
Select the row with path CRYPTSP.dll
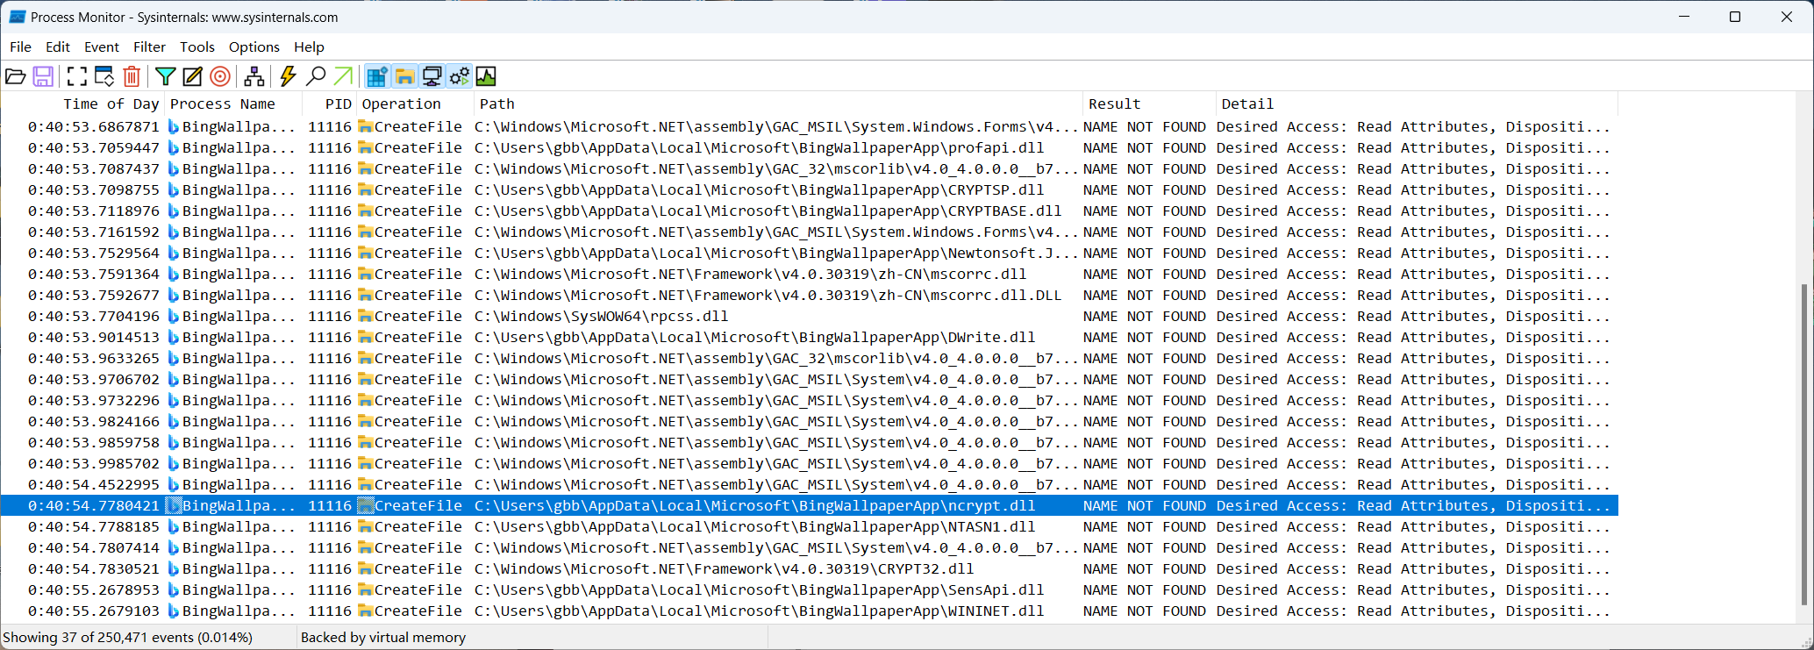tap(810, 189)
